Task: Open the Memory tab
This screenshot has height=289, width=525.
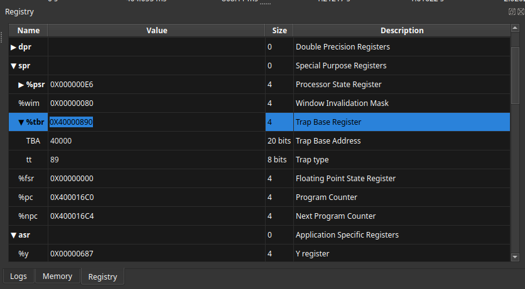Action: tap(57, 276)
